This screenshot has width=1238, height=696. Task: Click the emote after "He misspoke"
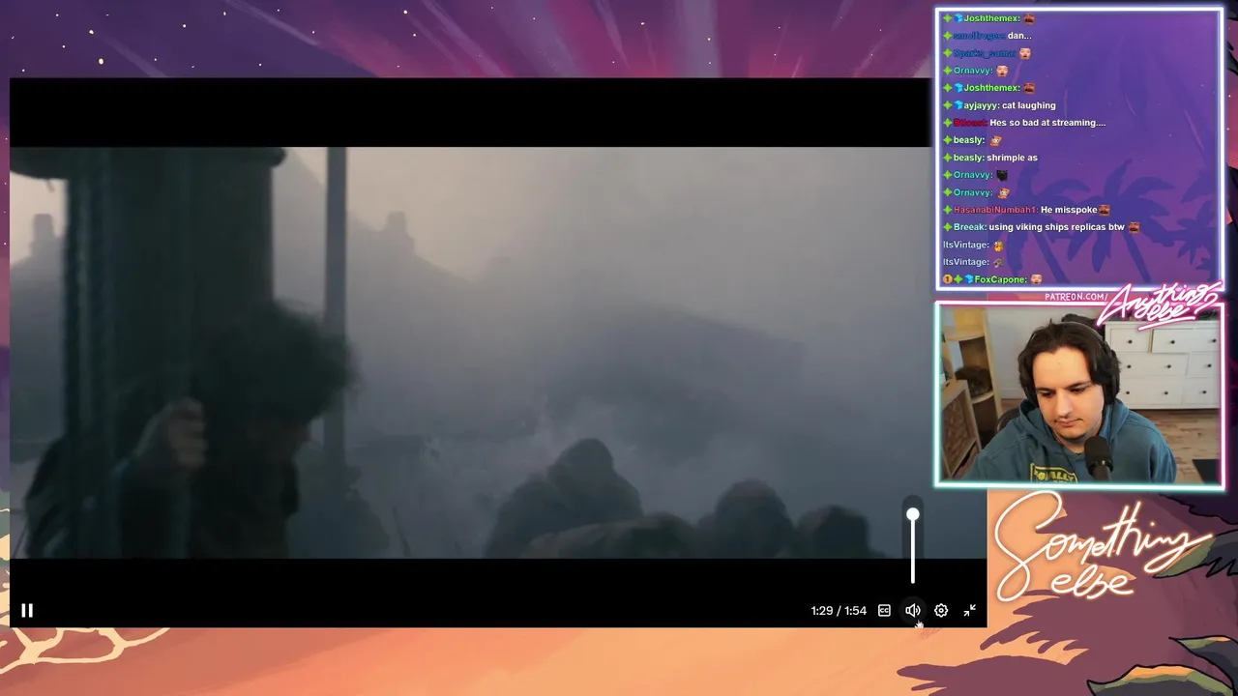point(1105,210)
